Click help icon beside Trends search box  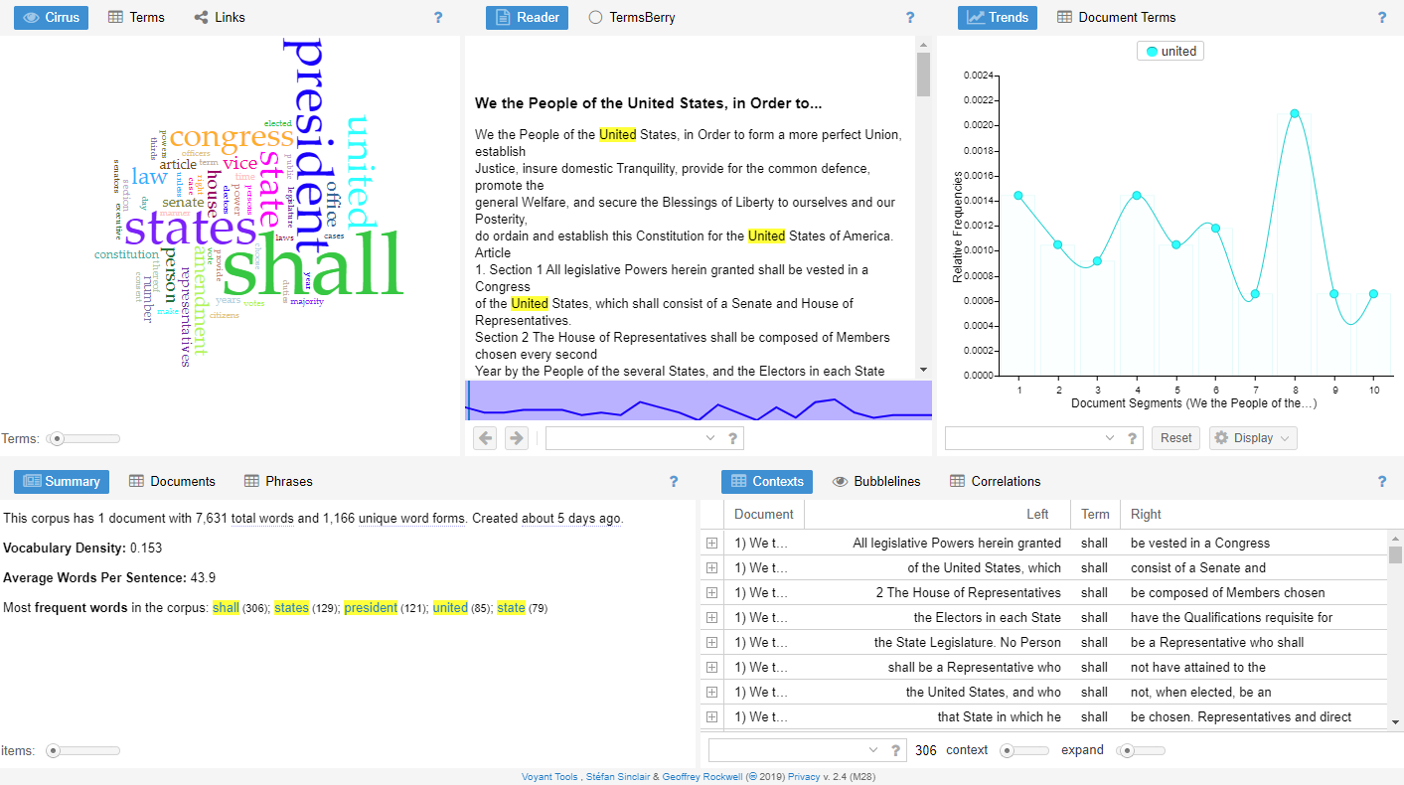(1132, 438)
